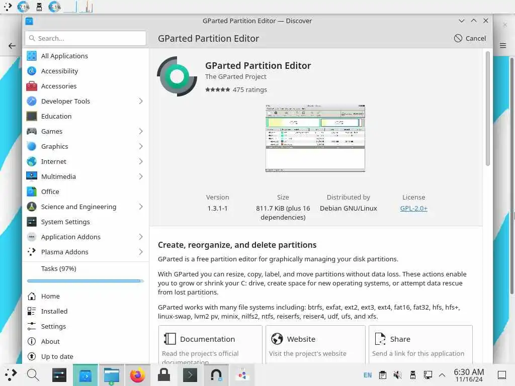Open Discover Settings page
This screenshot has width=515, height=386.
point(85,326)
